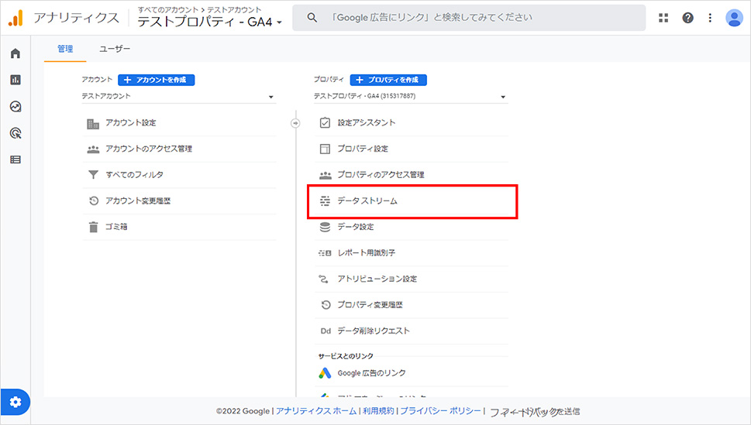Open データ設定 row
Image resolution: width=751 pixels, height=425 pixels.
click(412, 227)
